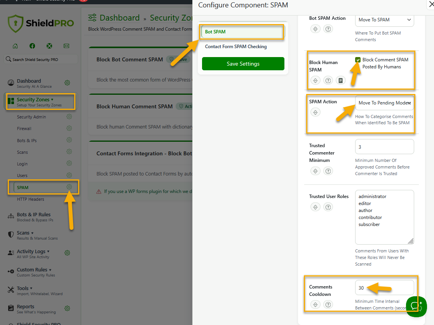Open Login gear icon
This screenshot has width=434, height=325.
tap(69, 163)
